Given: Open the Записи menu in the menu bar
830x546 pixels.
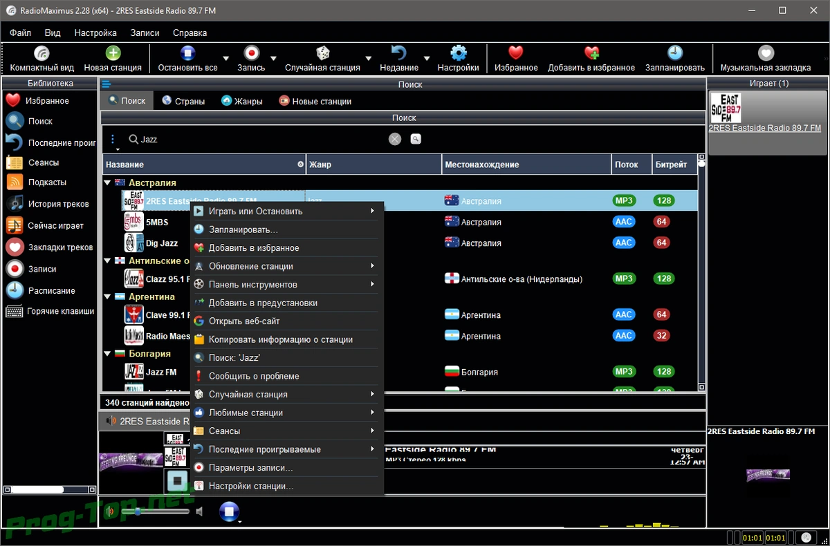Looking at the screenshot, I should coord(145,32).
